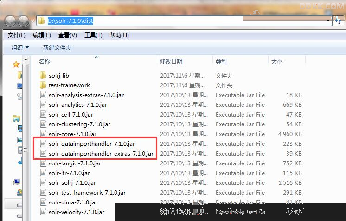Open the address bar history dropdown
This screenshot has height=221, width=346.
[x=328, y=21]
